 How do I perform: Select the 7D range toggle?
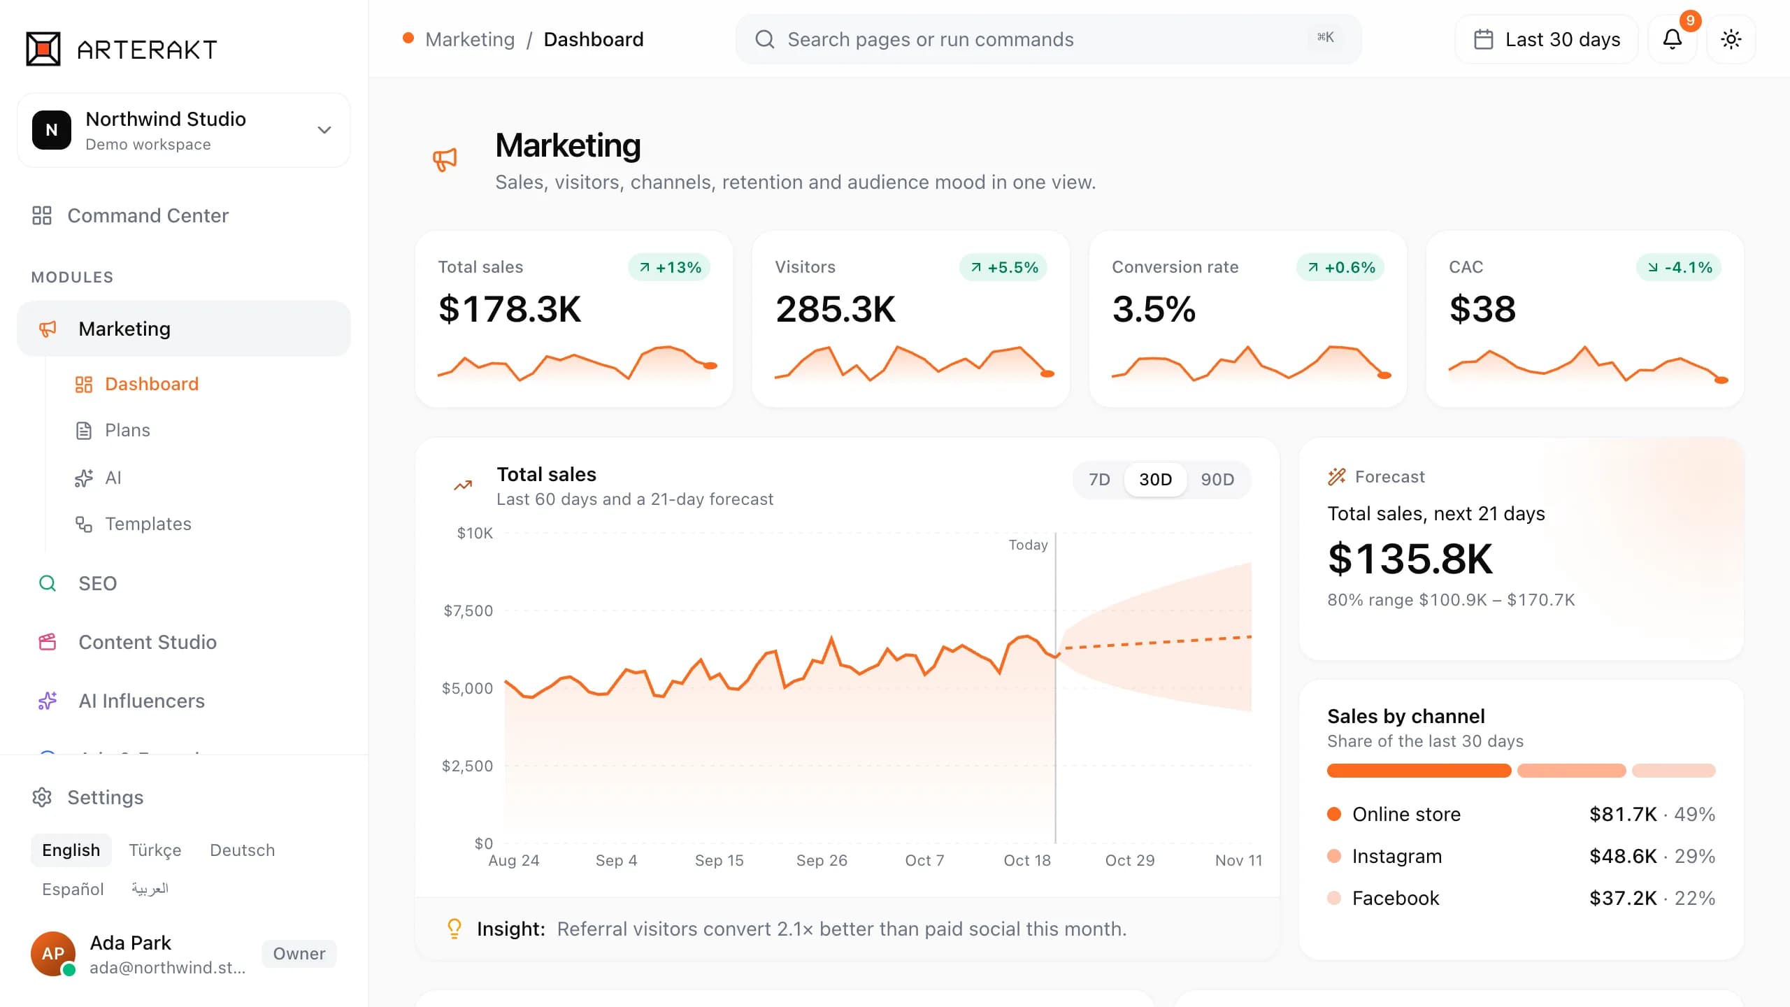tap(1099, 480)
